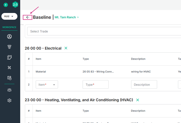The image size is (181, 123).
Task: Click the 2.0 hexagon logo
Action: click(x=15, y=5)
